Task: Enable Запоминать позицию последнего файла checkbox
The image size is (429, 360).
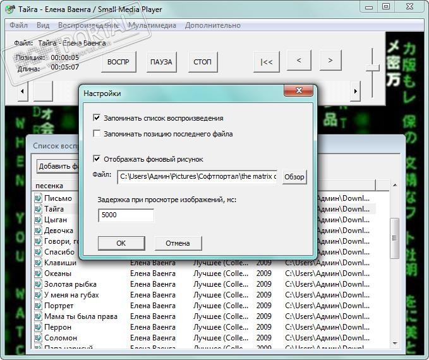Action: tap(97, 133)
